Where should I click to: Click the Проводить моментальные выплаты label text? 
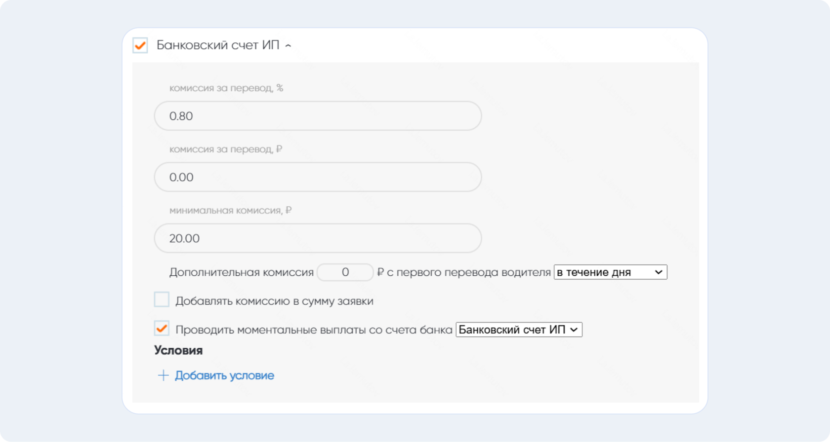point(314,330)
